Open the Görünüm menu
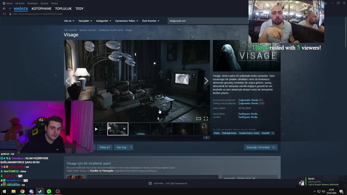 pos(20,3)
